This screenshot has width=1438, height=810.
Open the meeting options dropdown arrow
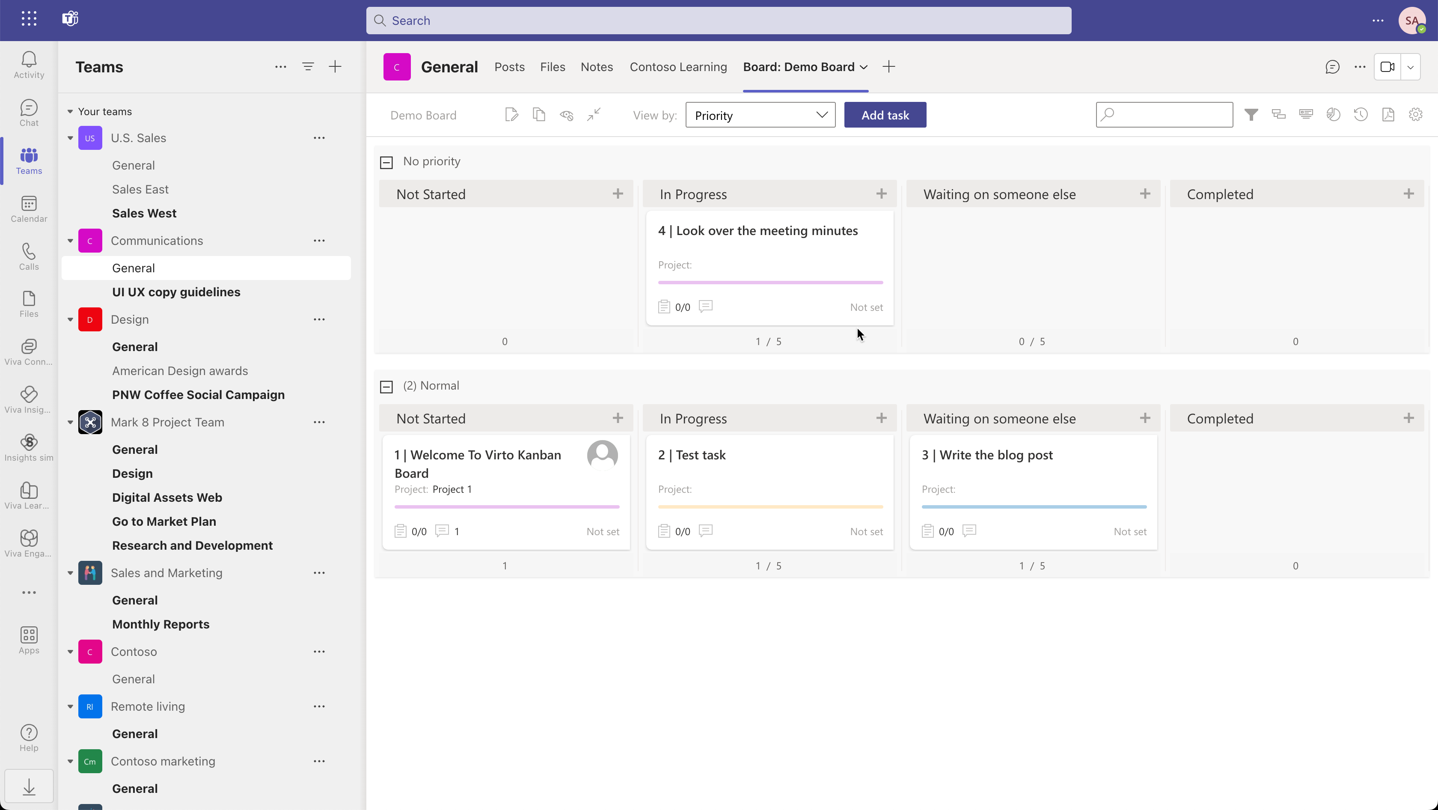1410,67
